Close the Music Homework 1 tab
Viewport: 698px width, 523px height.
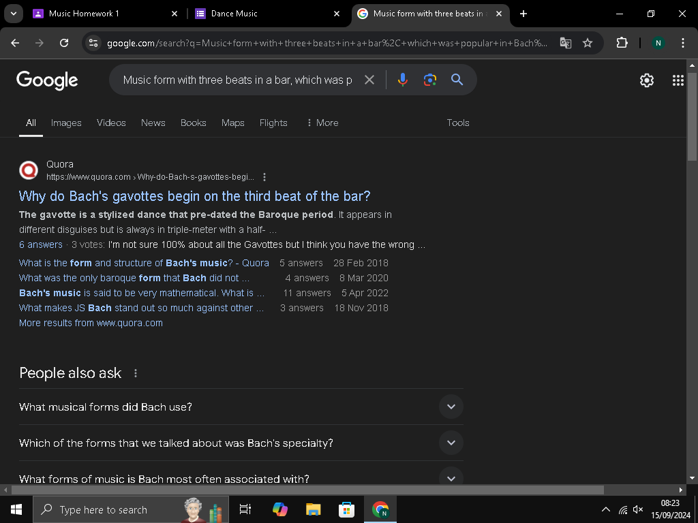[174, 14]
